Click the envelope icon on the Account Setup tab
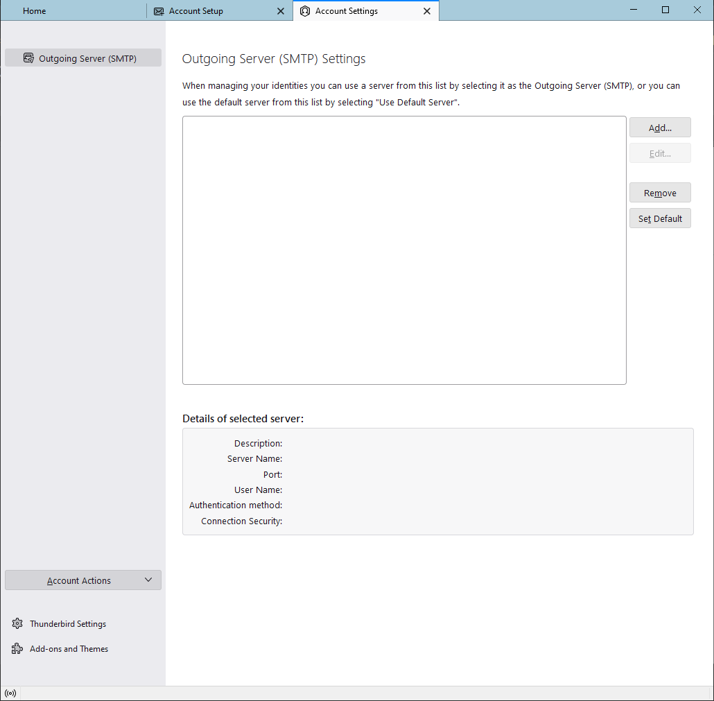Image resolution: width=714 pixels, height=701 pixels. [157, 10]
